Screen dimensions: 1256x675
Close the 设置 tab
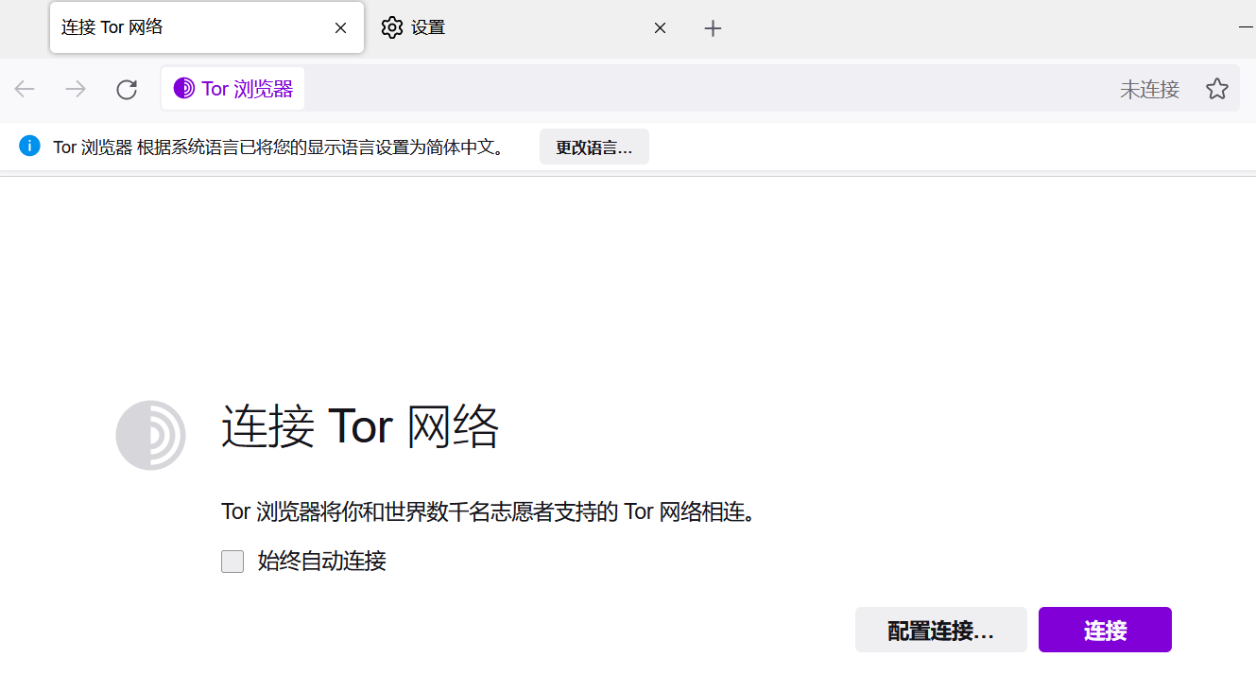pos(659,27)
